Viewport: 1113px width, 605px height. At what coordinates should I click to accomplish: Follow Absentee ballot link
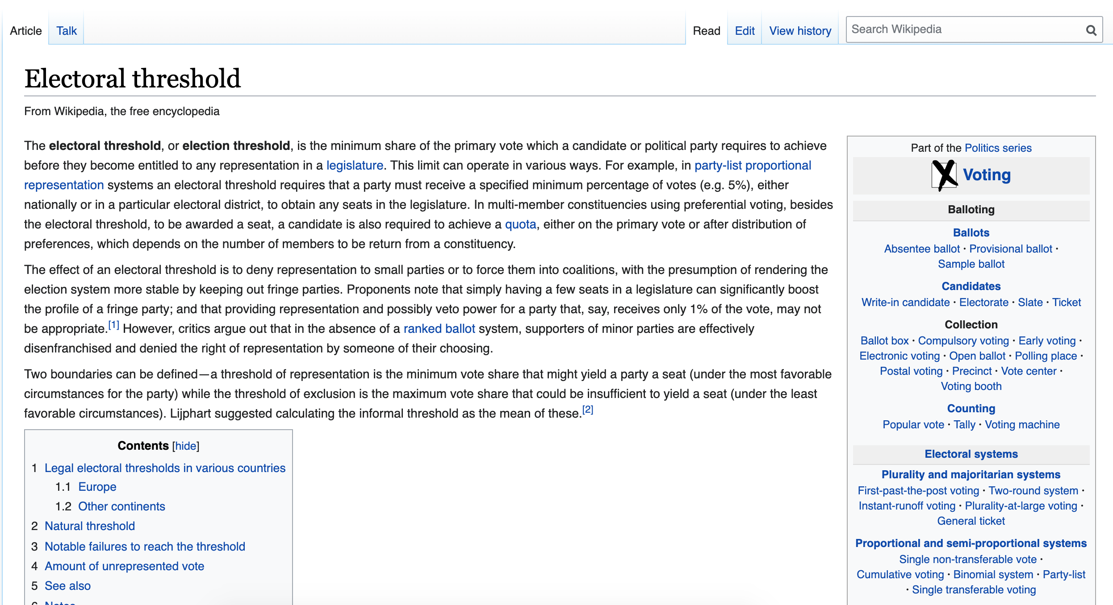click(922, 249)
